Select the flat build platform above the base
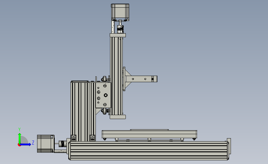Viewport: 268px width, 164px height. (149, 134)
